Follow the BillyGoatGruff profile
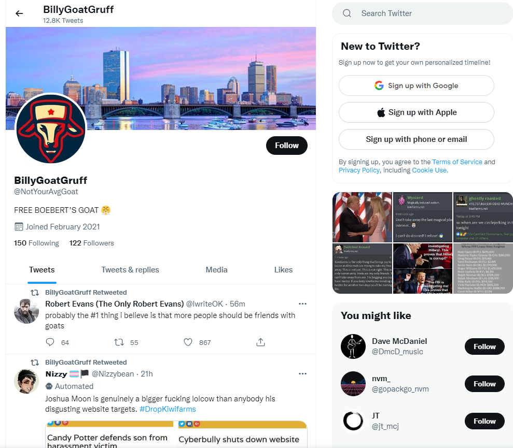Image resolution: width=513 pixels, height=448 pixels. 287,146
